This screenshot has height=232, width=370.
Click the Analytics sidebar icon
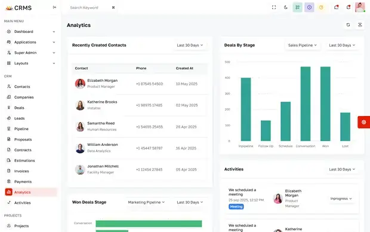(9, 192)
